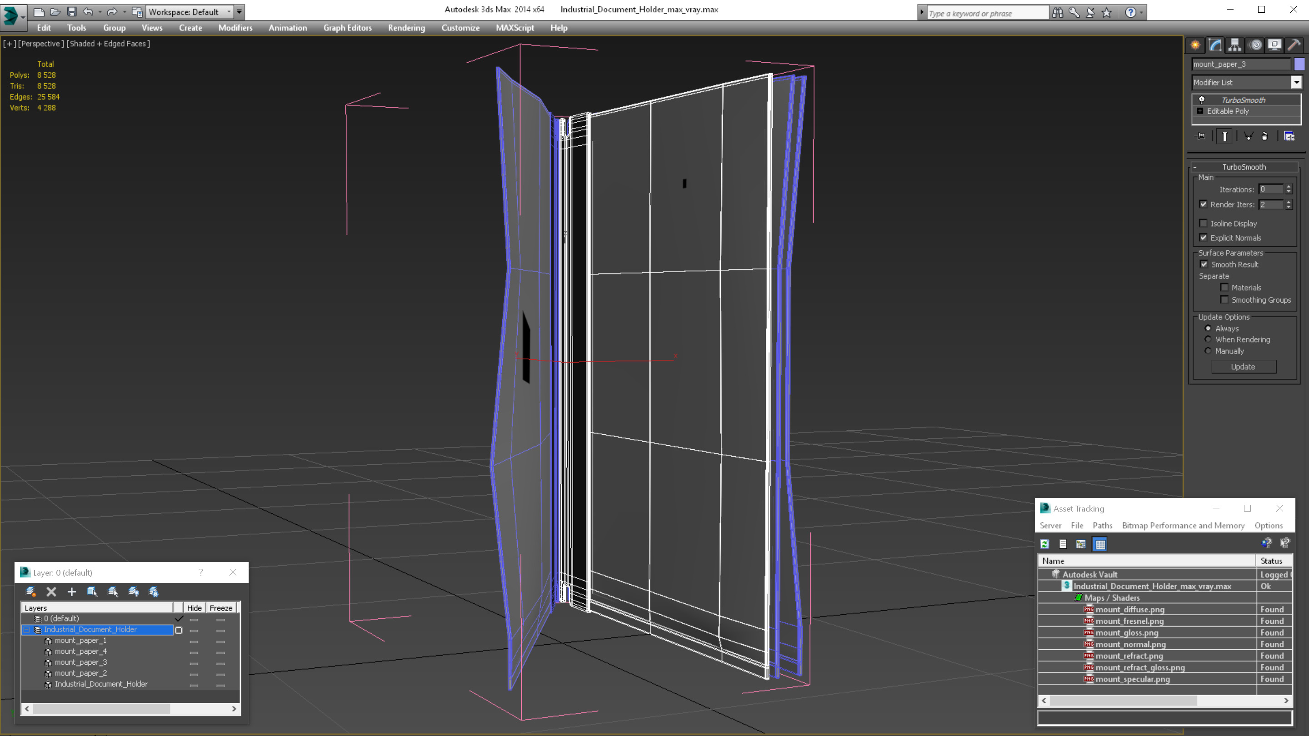The height and width of the screenshot is (736, 1309).
Task: Open the quick access toolbar customize arrow
Action: (240, 12)
